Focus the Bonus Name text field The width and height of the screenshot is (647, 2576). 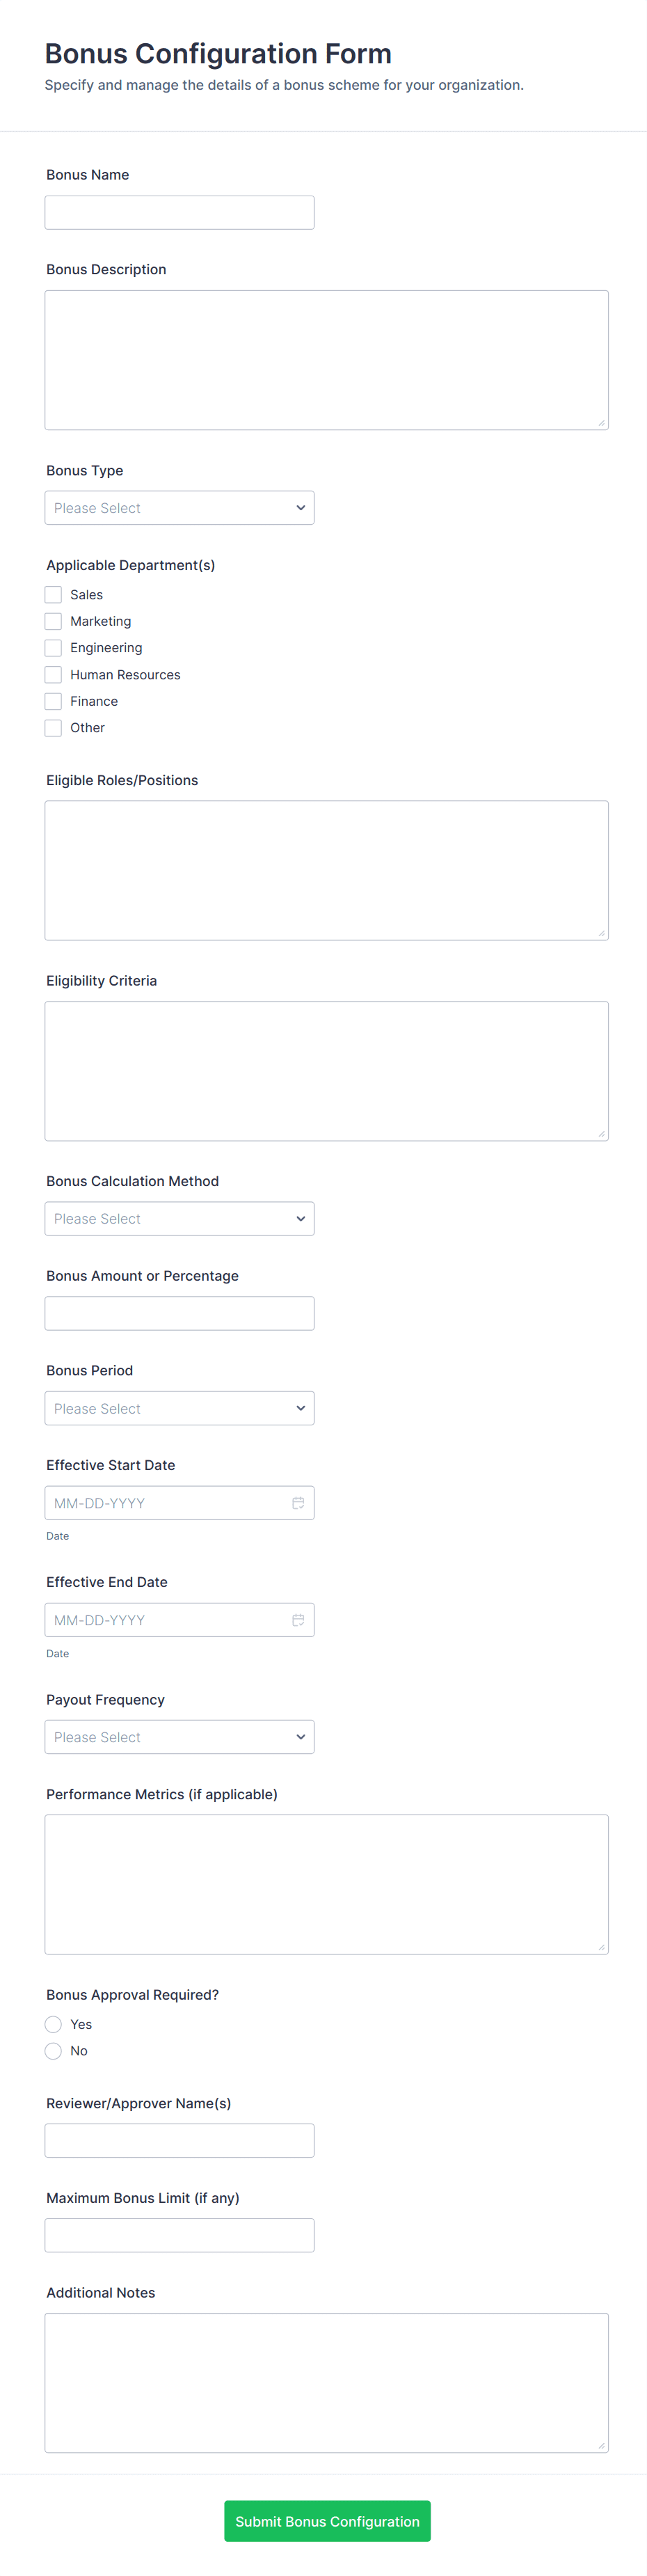[x=179, y=213]
